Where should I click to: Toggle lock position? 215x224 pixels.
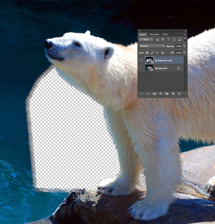click(x=157, y=53)
